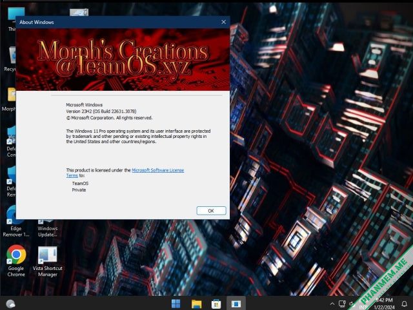Screen dimensions: 413x310
Task: Open Microsoft Store from the taskbar
Action: click(x=216, y=304)
